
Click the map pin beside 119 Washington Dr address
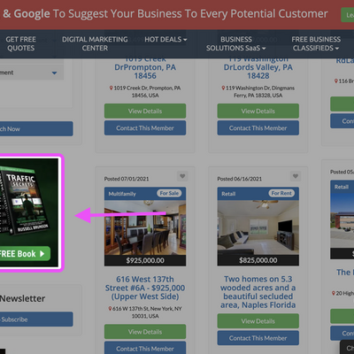(x=223, y=88)
